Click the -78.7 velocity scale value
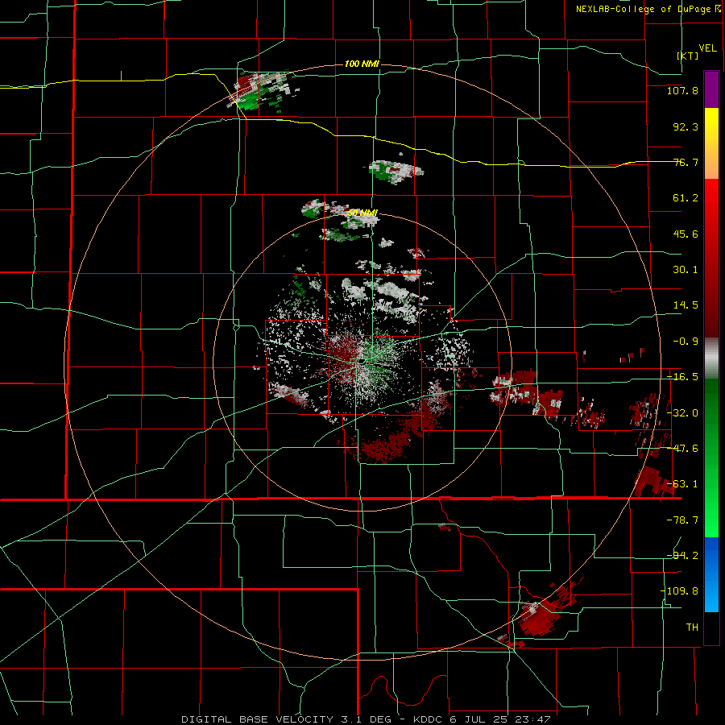Screen dimensions: 725x725 (682, 520)
